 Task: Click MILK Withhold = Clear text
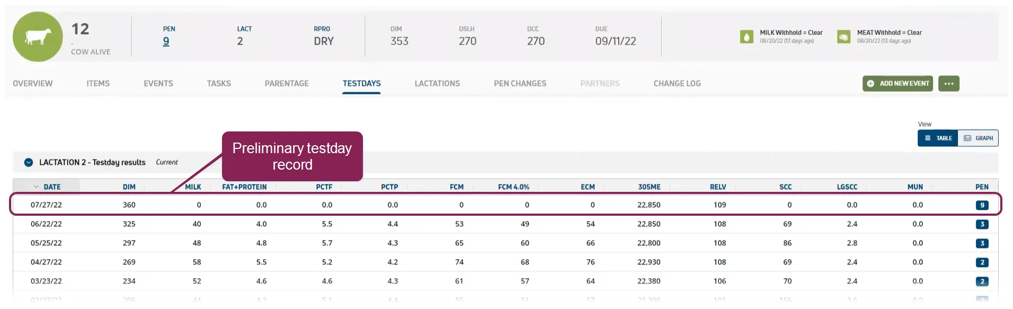[791, 32]
